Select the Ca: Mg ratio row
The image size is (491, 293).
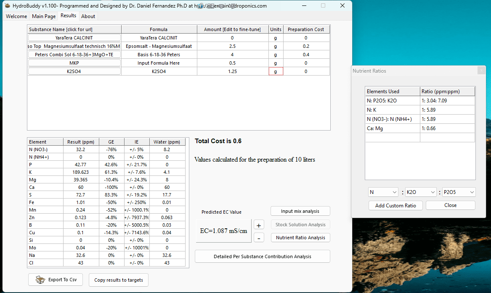[x=420, y=128]
